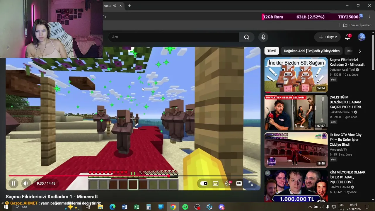Open Chrome three-dot menu
375x211 pixels.
click(x=369, y=17)
